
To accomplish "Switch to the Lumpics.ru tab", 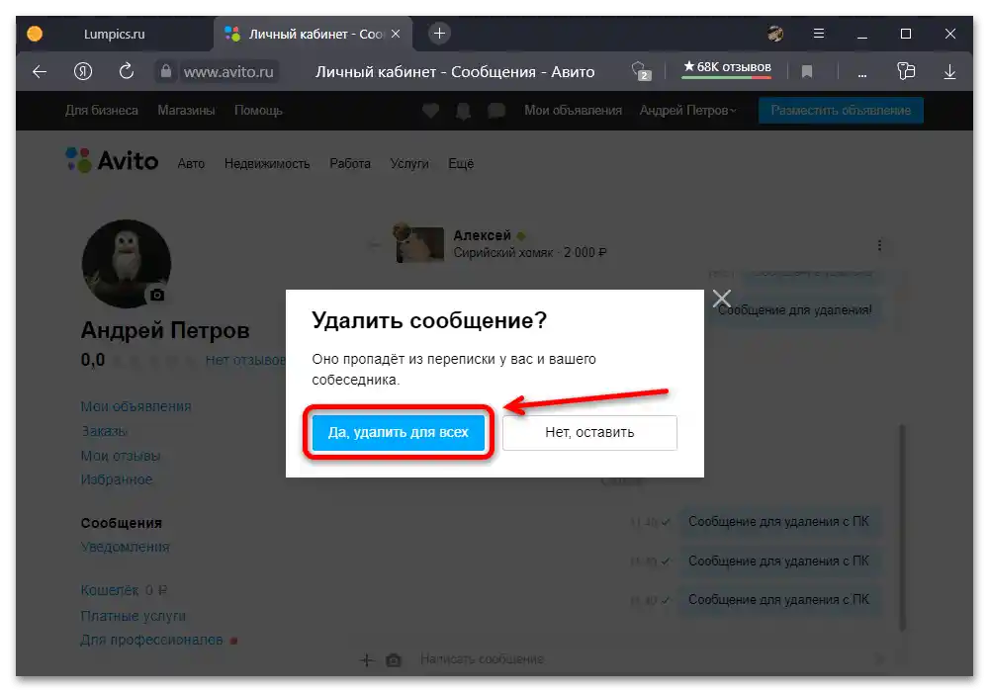I will coord(114,34).
